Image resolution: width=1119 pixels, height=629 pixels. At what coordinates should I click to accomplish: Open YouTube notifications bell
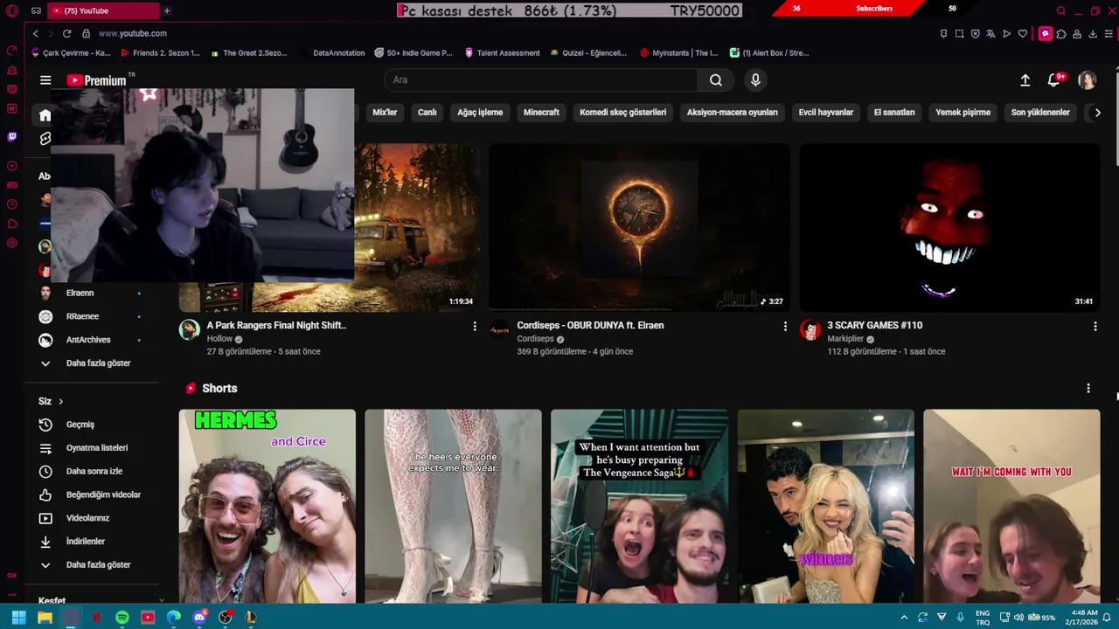coord(1054,80)
